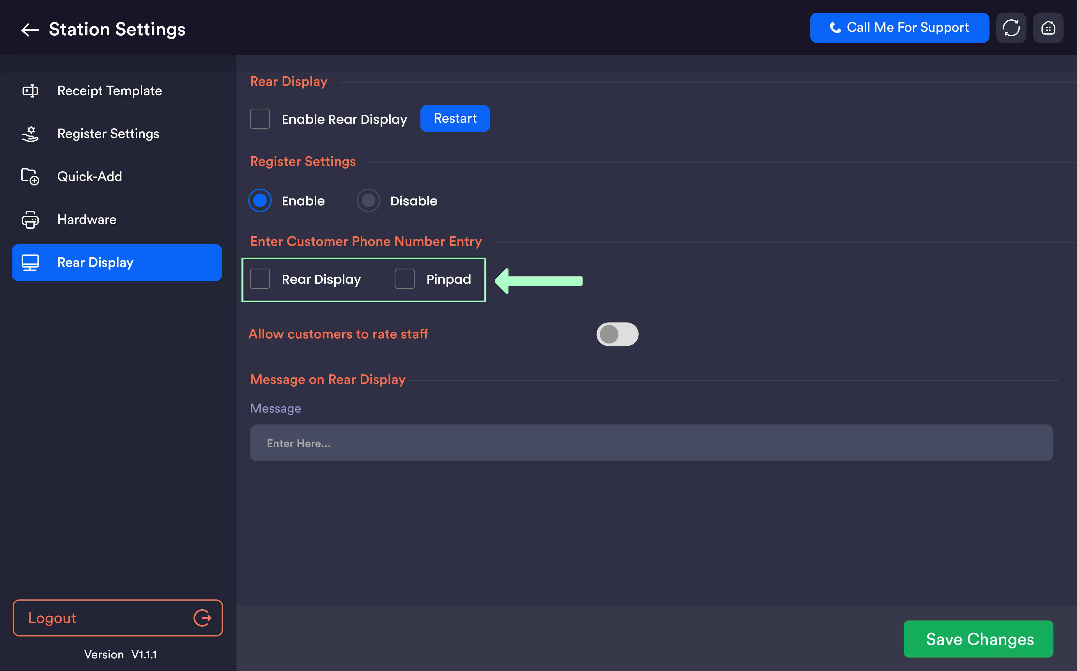Click the back arrow beside Station Settings

coord(30,30)
